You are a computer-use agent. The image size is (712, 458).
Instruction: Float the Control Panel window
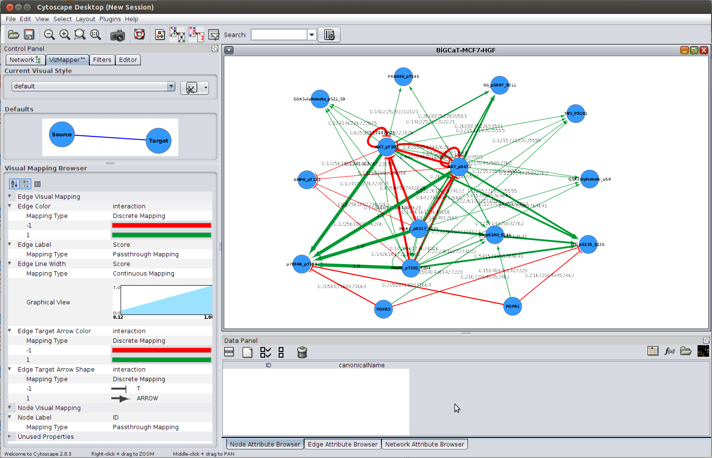215,48
